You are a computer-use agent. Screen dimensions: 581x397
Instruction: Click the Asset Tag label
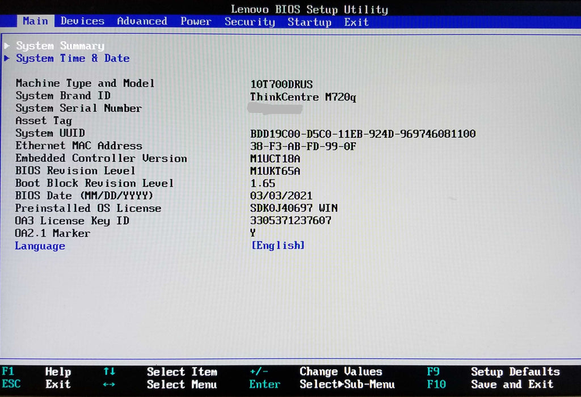point(44,121)
